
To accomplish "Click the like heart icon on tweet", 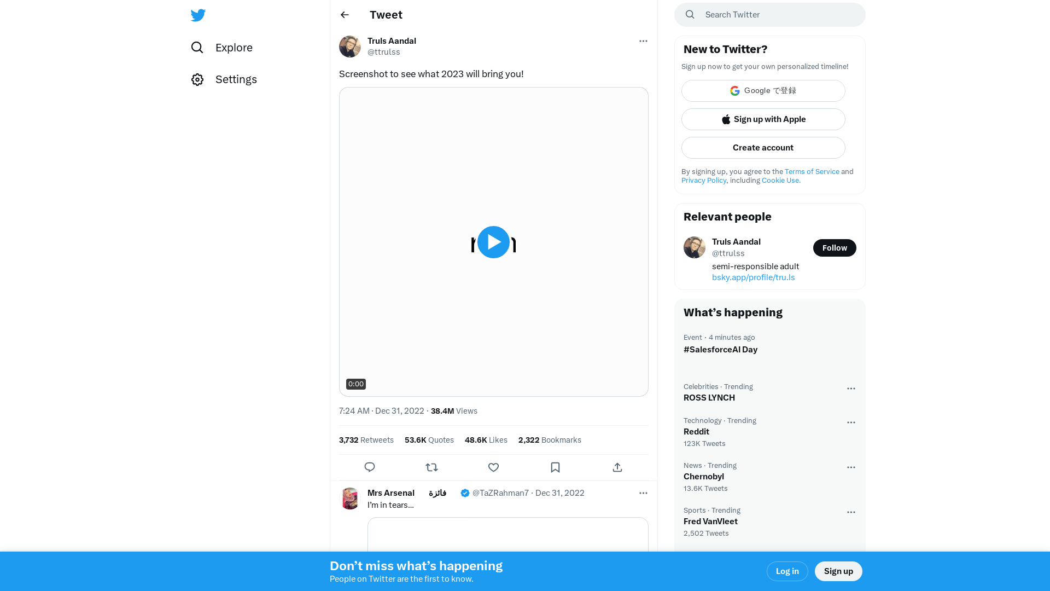I will coord(493,467).
